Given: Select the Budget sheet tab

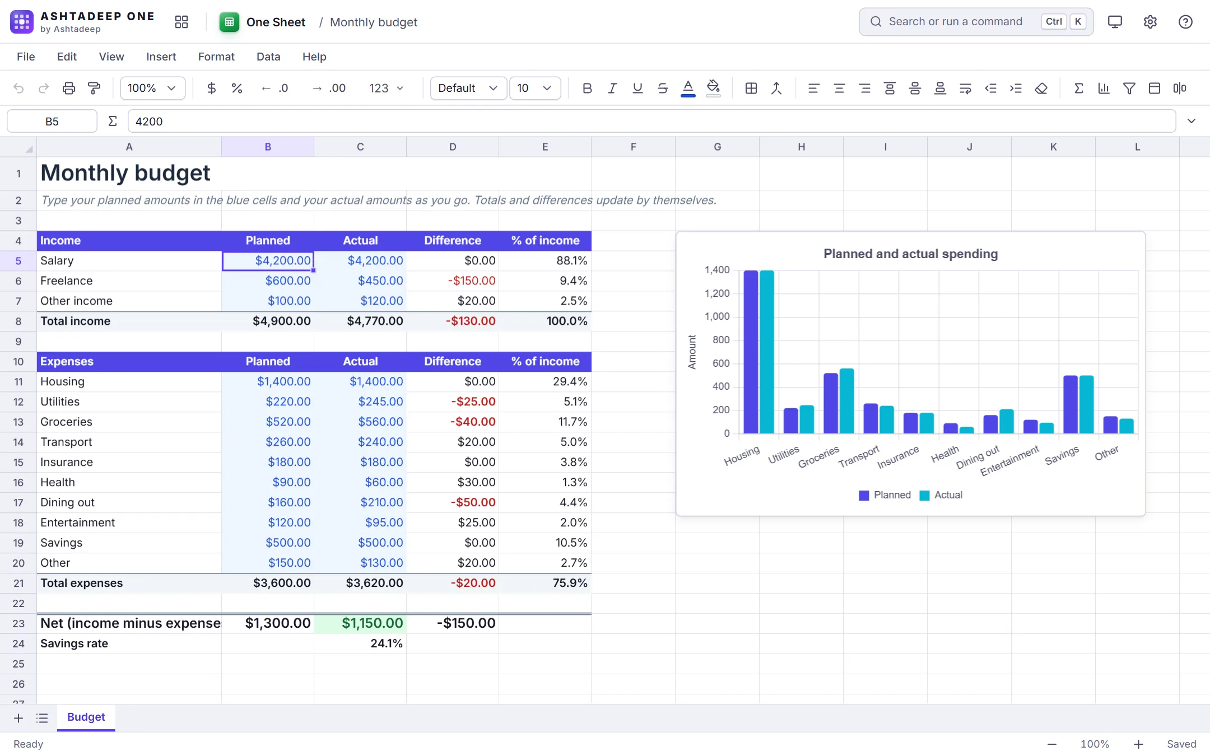Looking at the screenshot, I should point(86,717).
